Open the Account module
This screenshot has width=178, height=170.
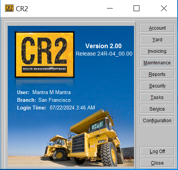coord(157,28)
